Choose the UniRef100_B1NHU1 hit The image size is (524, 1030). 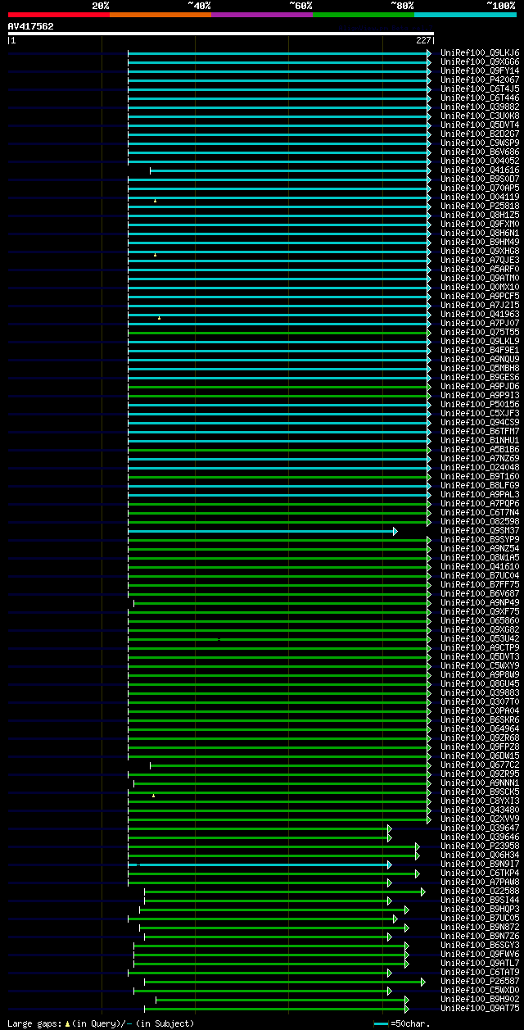(480, 441)
